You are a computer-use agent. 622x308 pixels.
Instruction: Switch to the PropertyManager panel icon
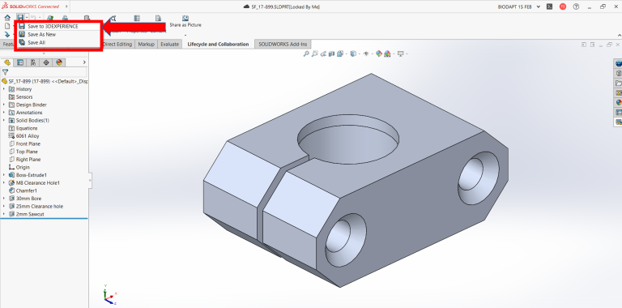tap(20, 62)
